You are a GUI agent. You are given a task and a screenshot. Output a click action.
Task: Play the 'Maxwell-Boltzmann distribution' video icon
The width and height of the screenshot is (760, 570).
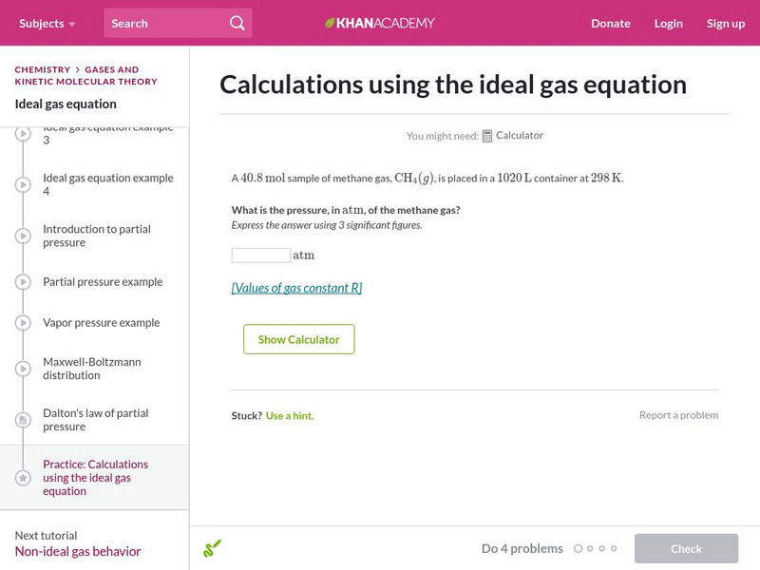click(21, 368)
